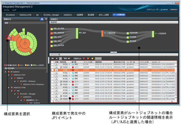Jump to first page of event list

53,58
